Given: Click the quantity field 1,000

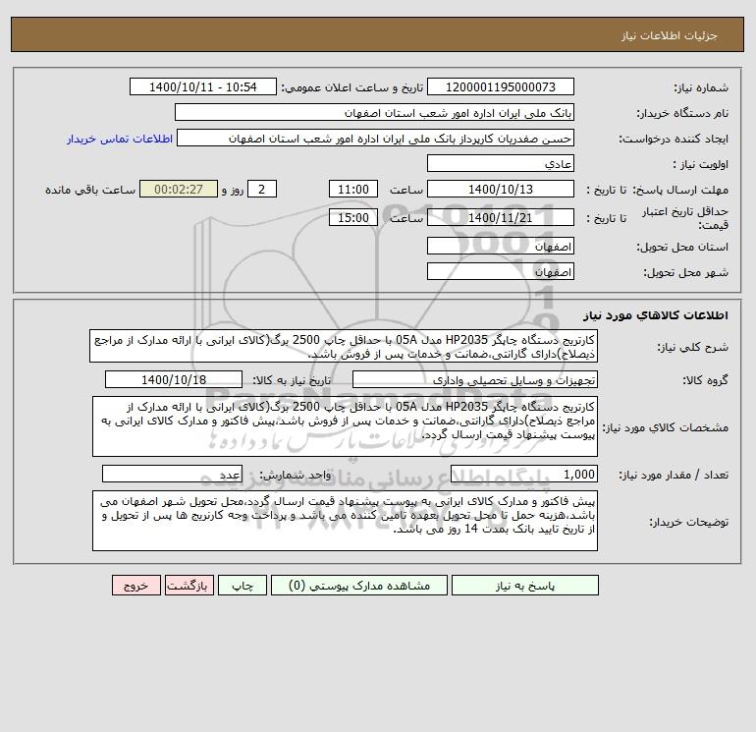Looking at the screenshot, I should (x=524, y=474).
